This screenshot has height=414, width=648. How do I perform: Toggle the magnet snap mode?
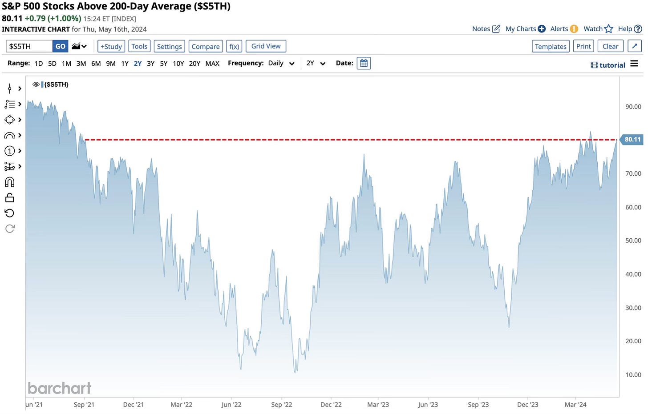point(10,182)
